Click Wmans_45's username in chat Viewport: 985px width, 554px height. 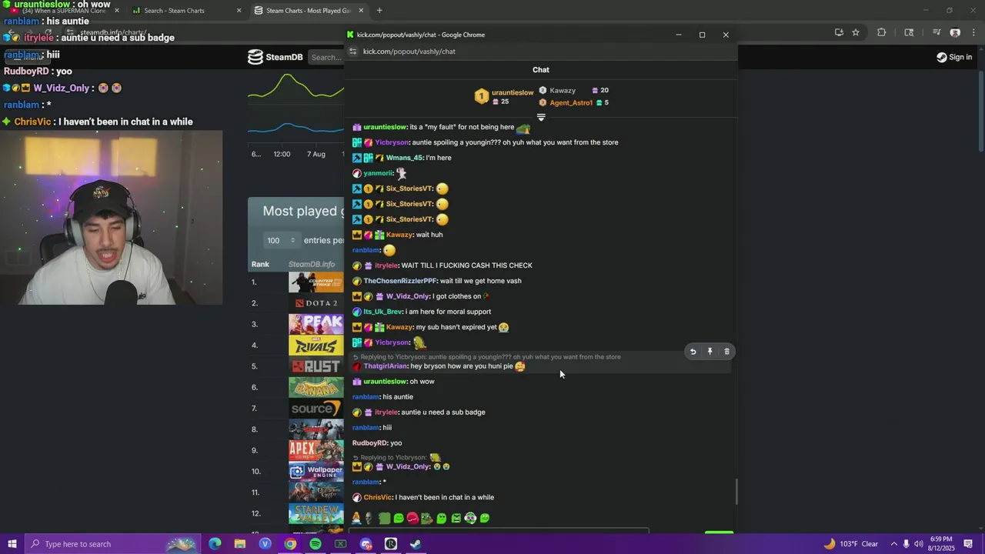(x=404, y=158)
